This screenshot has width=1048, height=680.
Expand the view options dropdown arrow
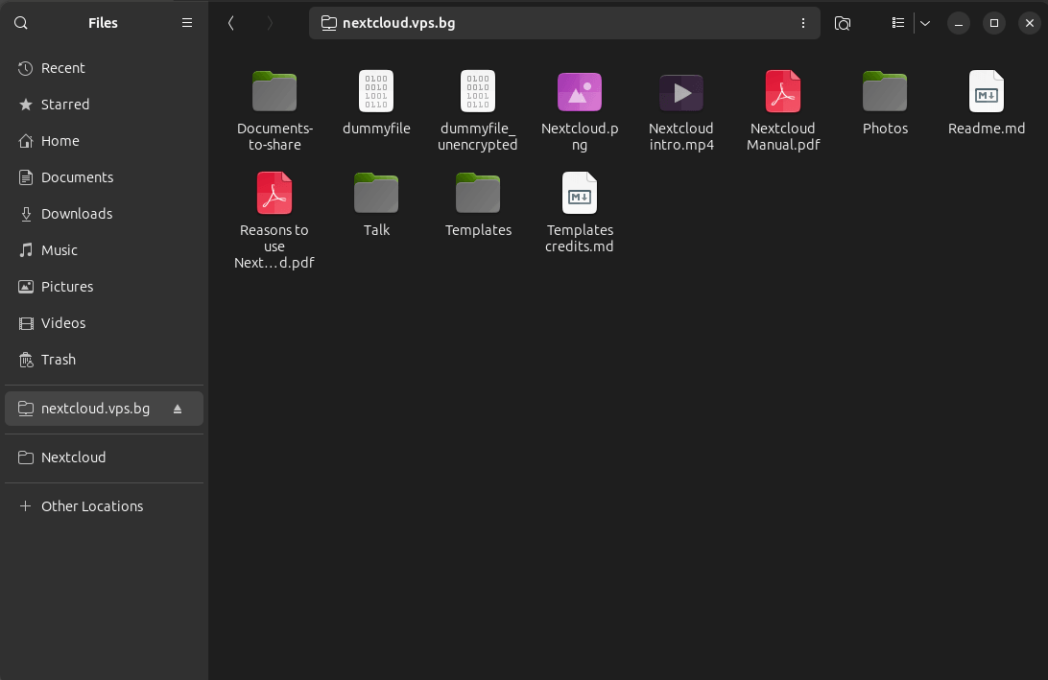[925, 23]
